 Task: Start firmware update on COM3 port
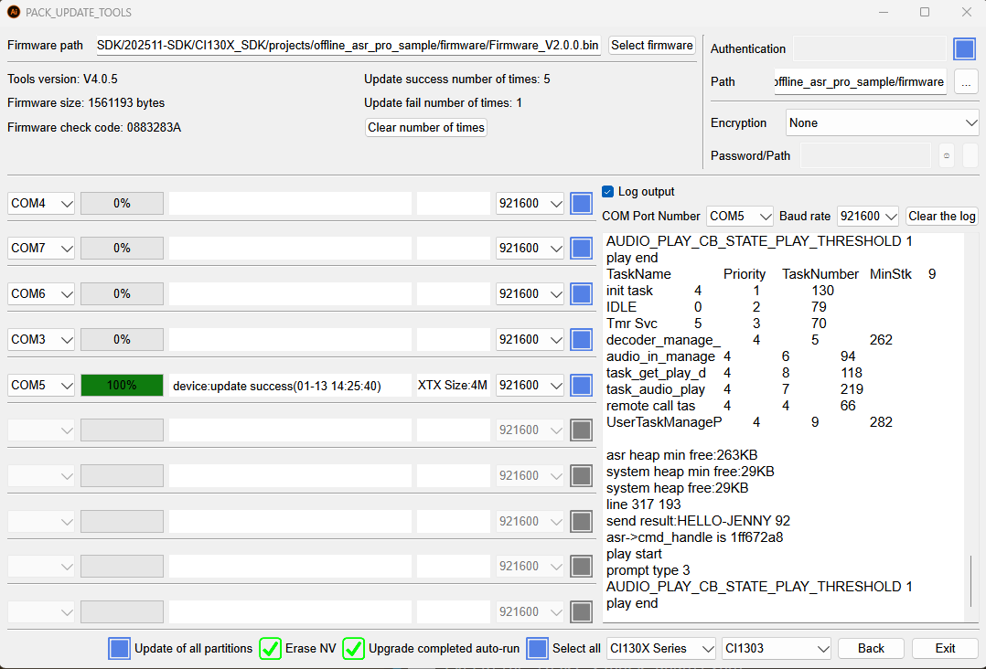(581, 339)
